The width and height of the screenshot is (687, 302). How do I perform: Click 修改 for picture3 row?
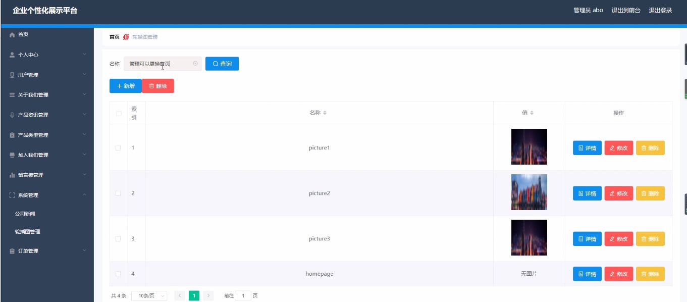pyautogui.click(x=619, y=239)
